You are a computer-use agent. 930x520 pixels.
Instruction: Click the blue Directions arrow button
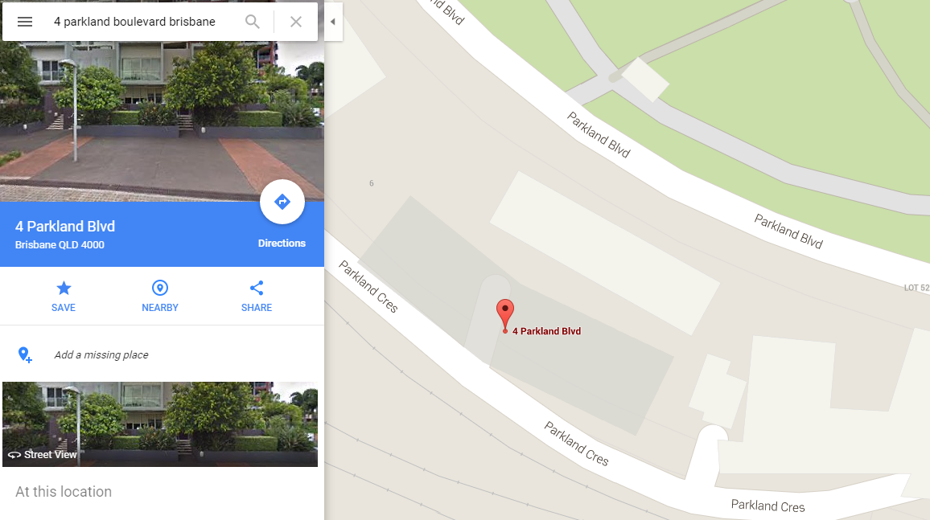[x=282, y=202]
